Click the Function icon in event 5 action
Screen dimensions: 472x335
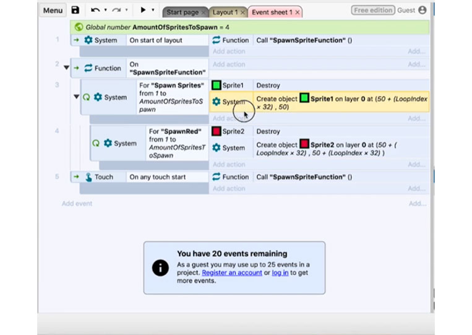[216, 177]
